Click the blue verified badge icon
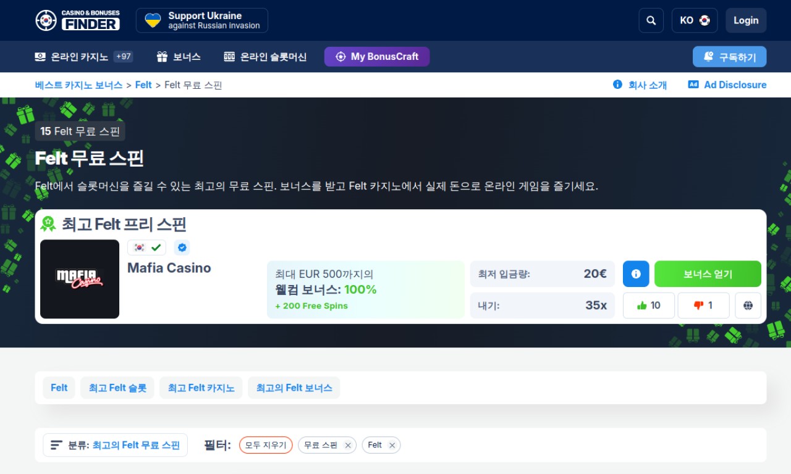The image size is (791, 474). pos(182,247)
